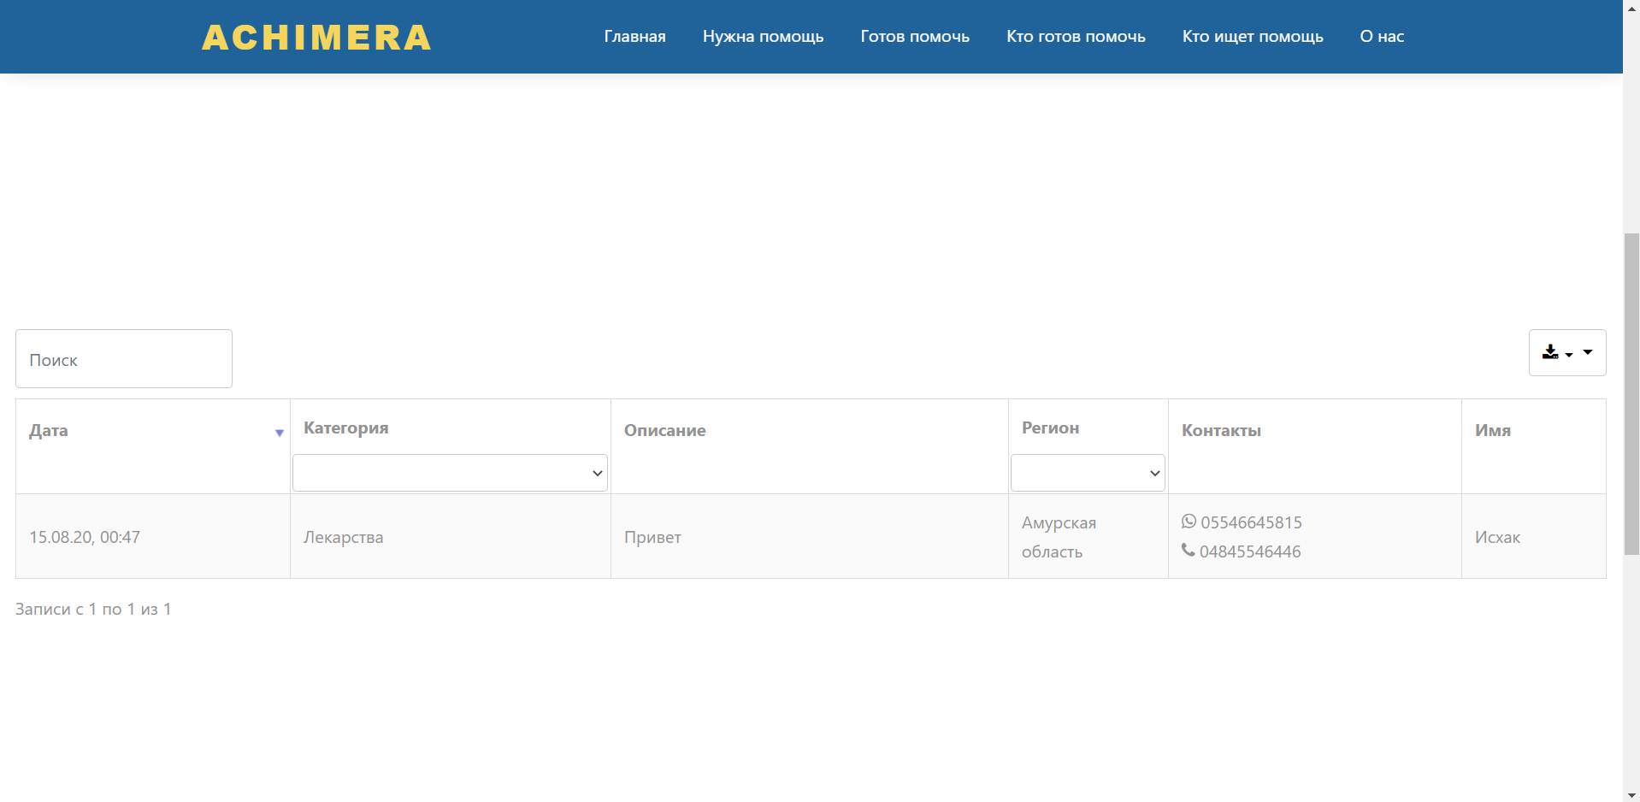Image resolution: width=1640 pixels, height=802 pixels.
Task: Navigate to Кто готов помочь
Action: 1076,37
